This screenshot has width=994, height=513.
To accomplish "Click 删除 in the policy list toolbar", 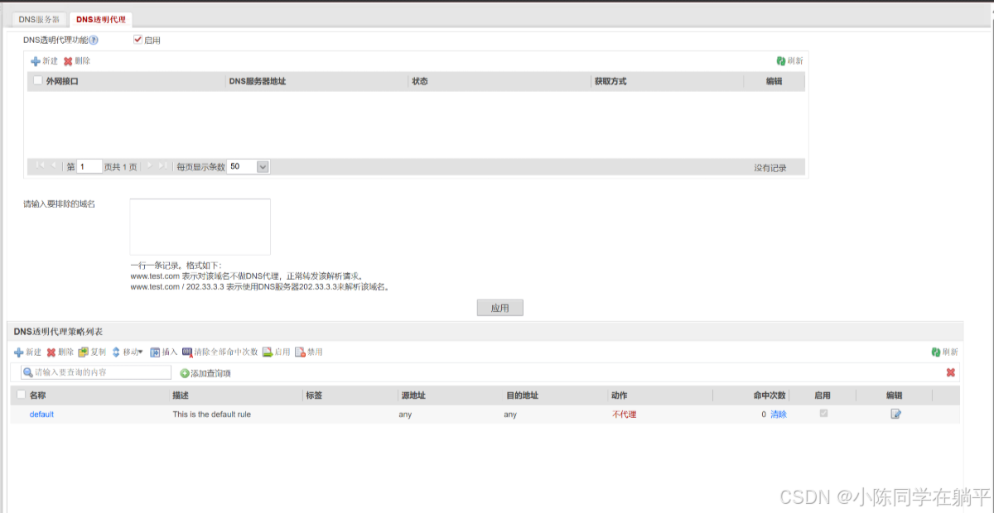I will click(x=60, y=352).
